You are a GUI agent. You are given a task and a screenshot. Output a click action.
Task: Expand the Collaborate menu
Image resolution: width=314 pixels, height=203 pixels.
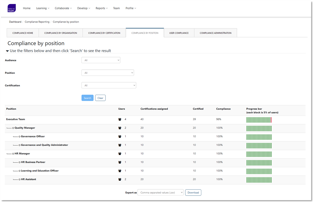[x=63, y=8]
